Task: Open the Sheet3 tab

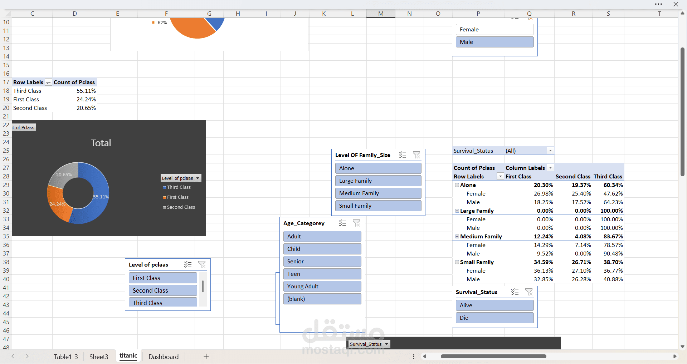Action: (98, 357)
